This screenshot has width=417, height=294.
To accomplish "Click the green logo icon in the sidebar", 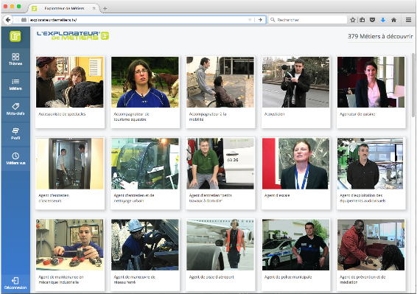I will tap(15, 36).
